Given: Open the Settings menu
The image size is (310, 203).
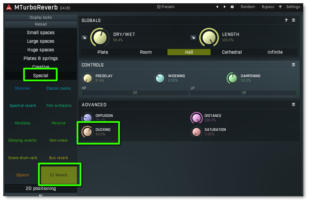Looking at the screenshot, I should 293,7.
